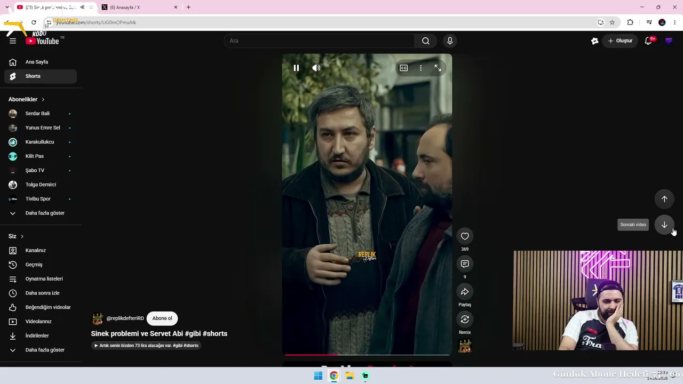Open the sound thumbnail below Remix
683x384 pixels.
click(x=465, y=346)
